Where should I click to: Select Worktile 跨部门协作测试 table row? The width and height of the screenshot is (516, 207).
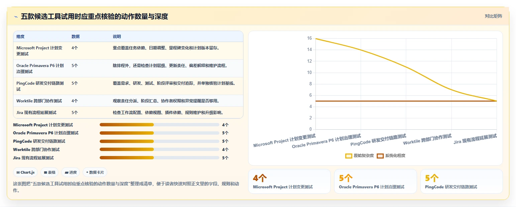click(x=128, y=101)
